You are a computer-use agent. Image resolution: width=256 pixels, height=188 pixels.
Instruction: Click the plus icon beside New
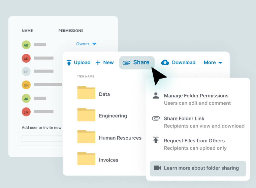[x=98, y=63]
